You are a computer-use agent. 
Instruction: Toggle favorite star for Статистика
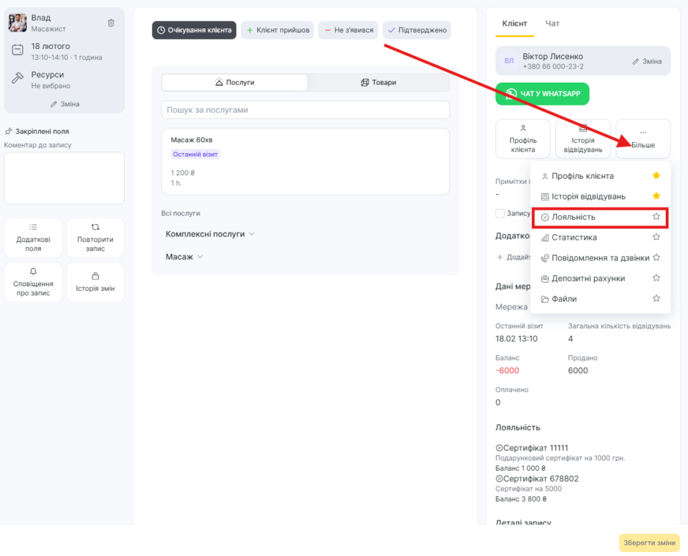click(x=656, y=237)
